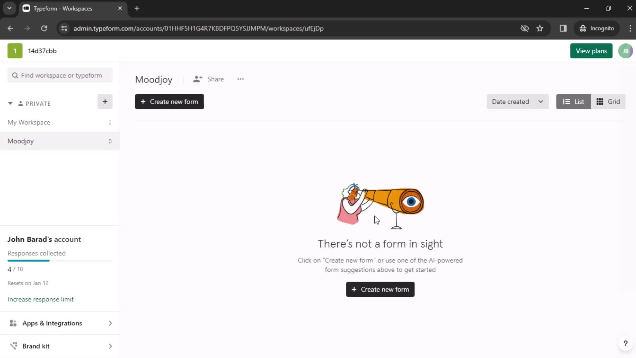Expand the PRIVATE workspaces section
This screenshot has height=358, width=636.
(x=10, y=103)
